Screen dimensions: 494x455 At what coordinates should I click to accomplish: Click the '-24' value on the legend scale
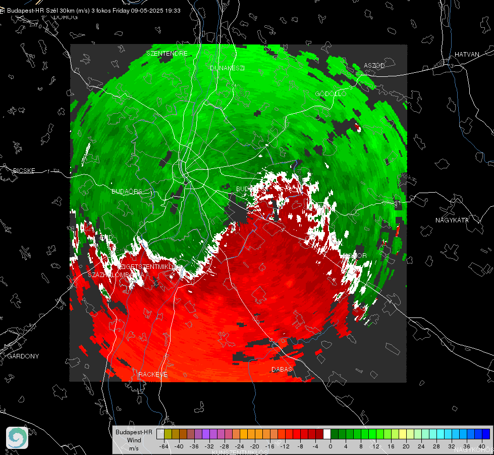tap(240, 446)
